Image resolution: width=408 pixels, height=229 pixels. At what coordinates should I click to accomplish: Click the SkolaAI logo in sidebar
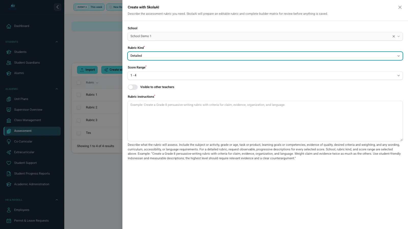point(13,7)
